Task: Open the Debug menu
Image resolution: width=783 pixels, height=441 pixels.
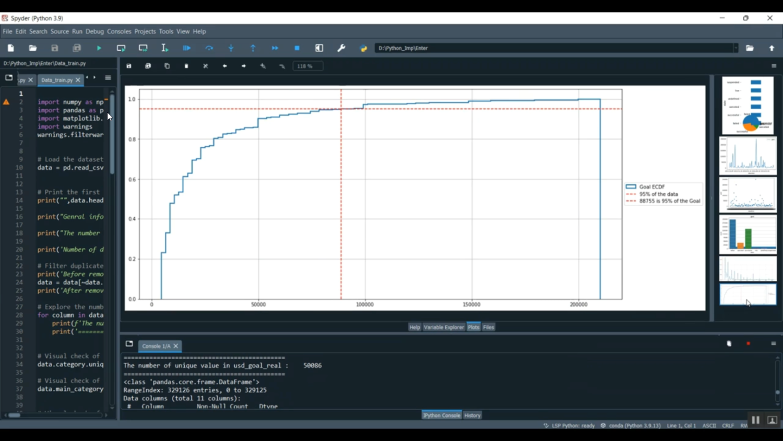Action: coord(94,31)
